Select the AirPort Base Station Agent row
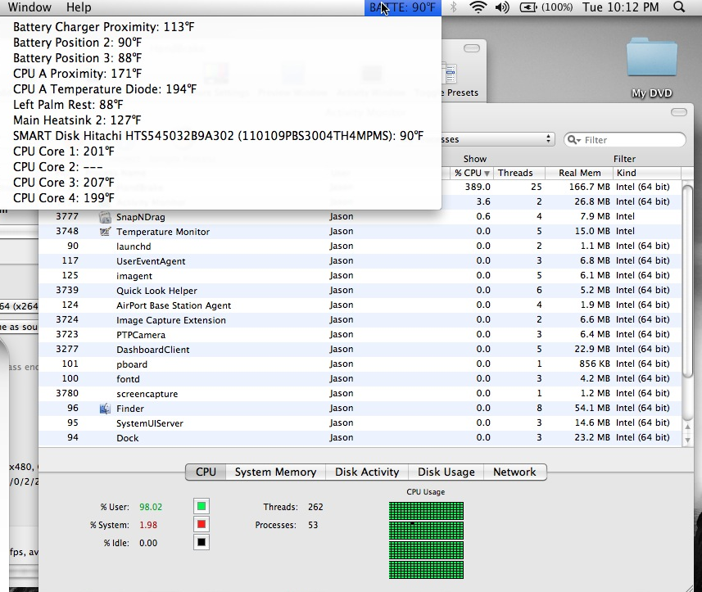This screenshot has width=702, height=592. click(x=360, y=305)
